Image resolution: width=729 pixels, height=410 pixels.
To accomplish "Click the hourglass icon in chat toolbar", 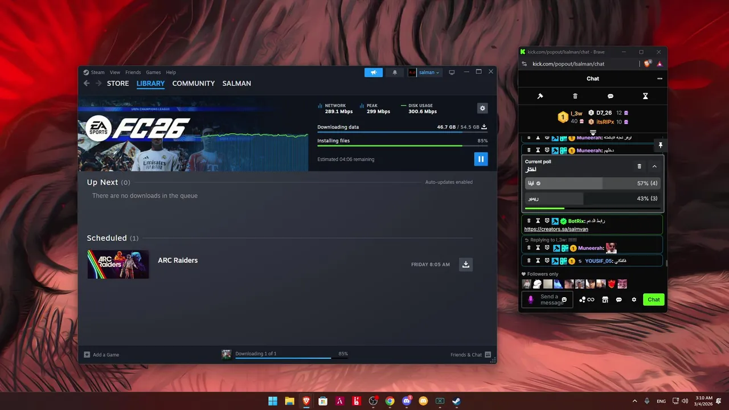I will point(645,96).
